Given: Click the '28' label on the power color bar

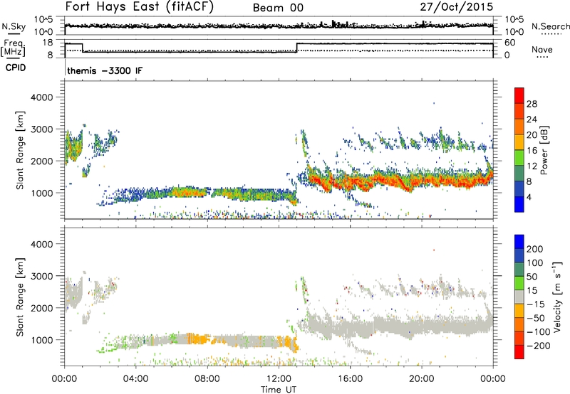Looking at the screenshot, I should point(532,104).
